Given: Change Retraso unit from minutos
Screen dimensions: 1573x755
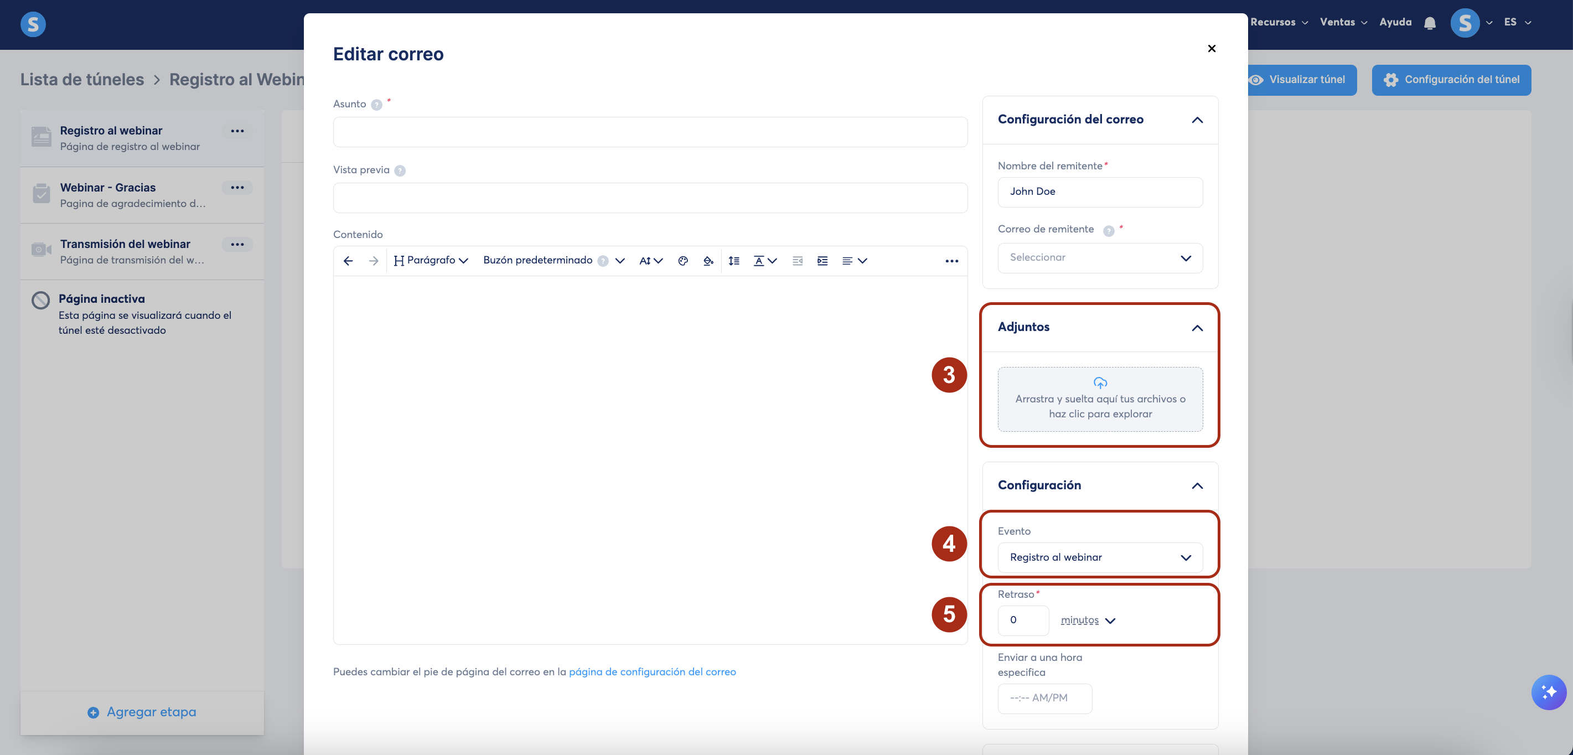Looking at the screenshot, I should click(1088, 620).
